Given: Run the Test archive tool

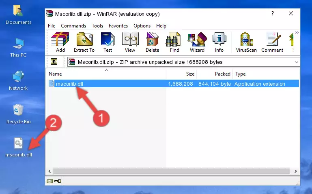Looking at the screenshot, I should (108, 42).
